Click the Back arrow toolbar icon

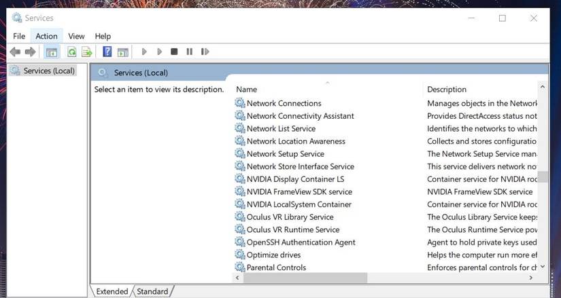[15, 52]
